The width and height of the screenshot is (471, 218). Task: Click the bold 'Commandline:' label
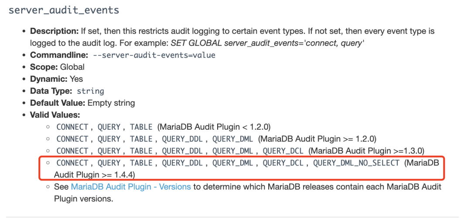click(x=59, y=55)
